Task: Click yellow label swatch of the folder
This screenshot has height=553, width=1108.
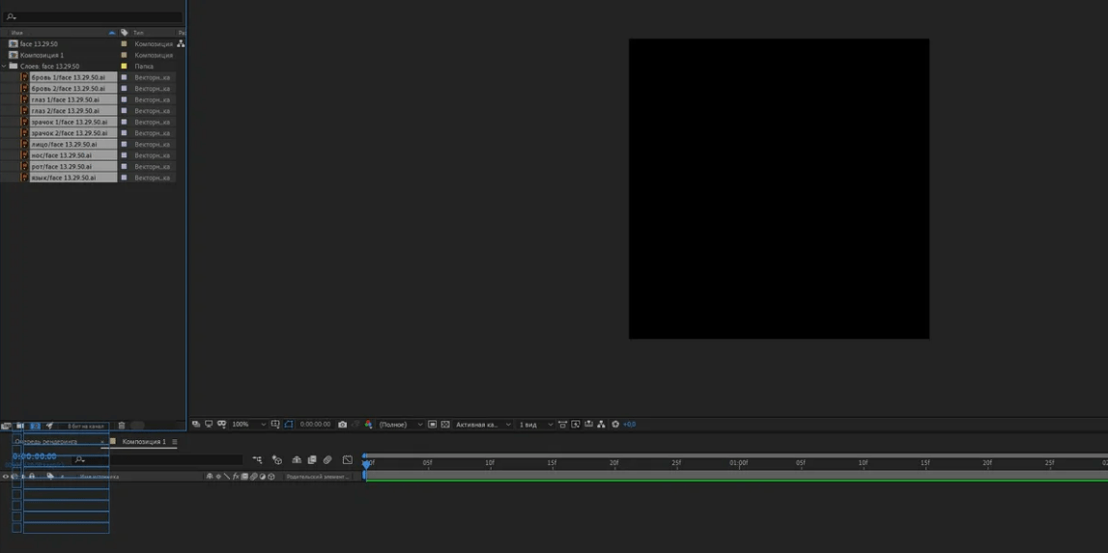Action: pyautogui.click(x=124, y=67)
